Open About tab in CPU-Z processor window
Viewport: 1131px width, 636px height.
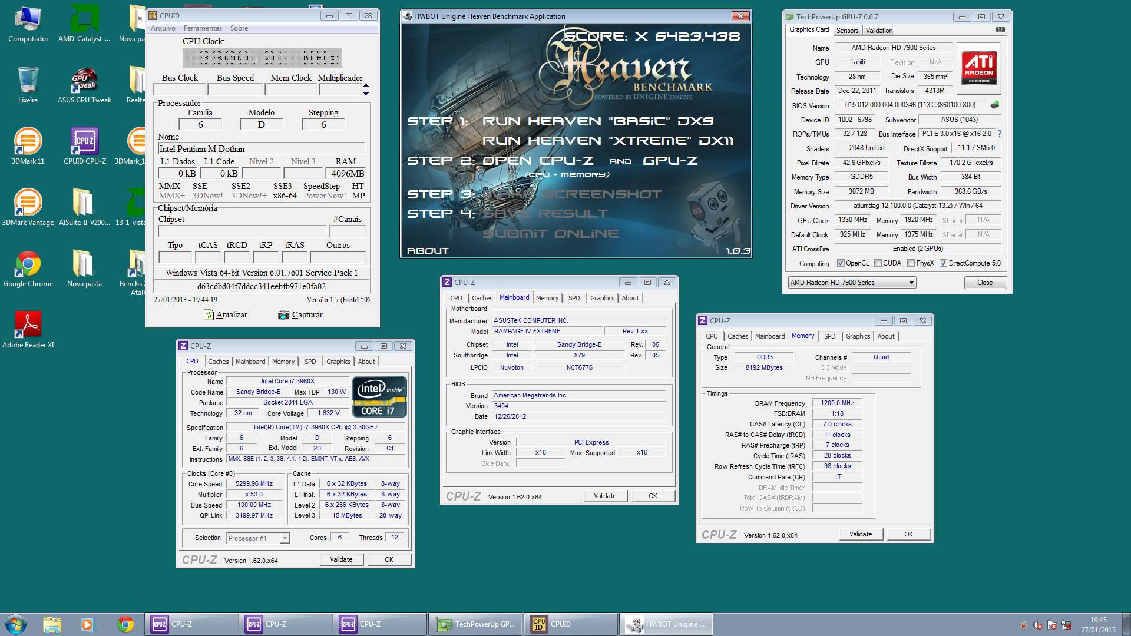(x=366, y=362)
